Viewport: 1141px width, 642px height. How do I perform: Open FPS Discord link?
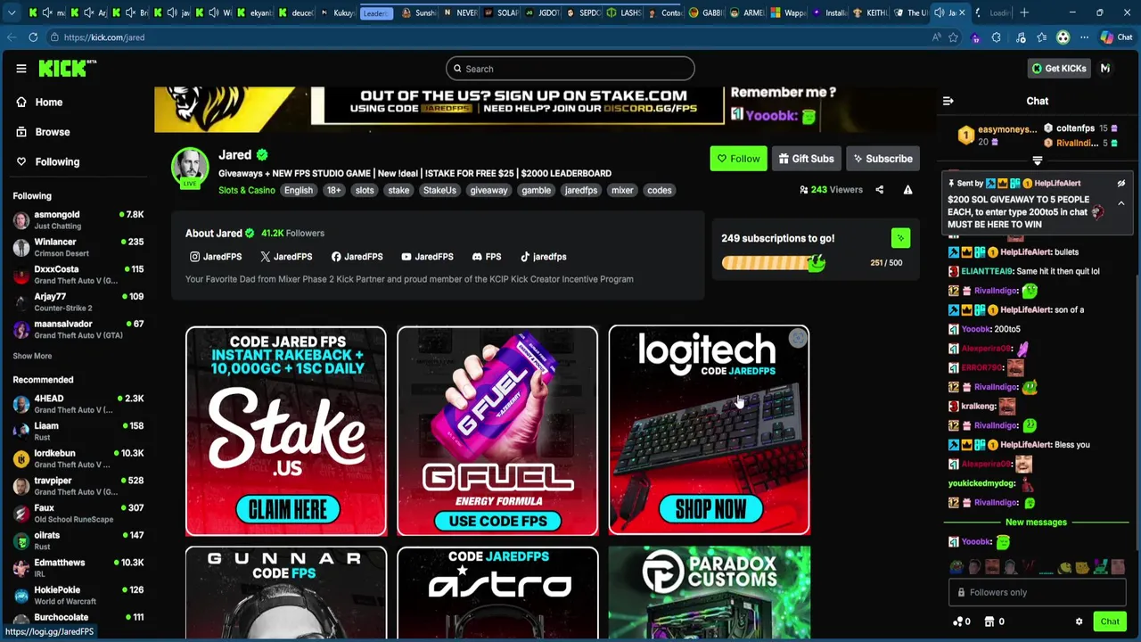coord(487,257)
